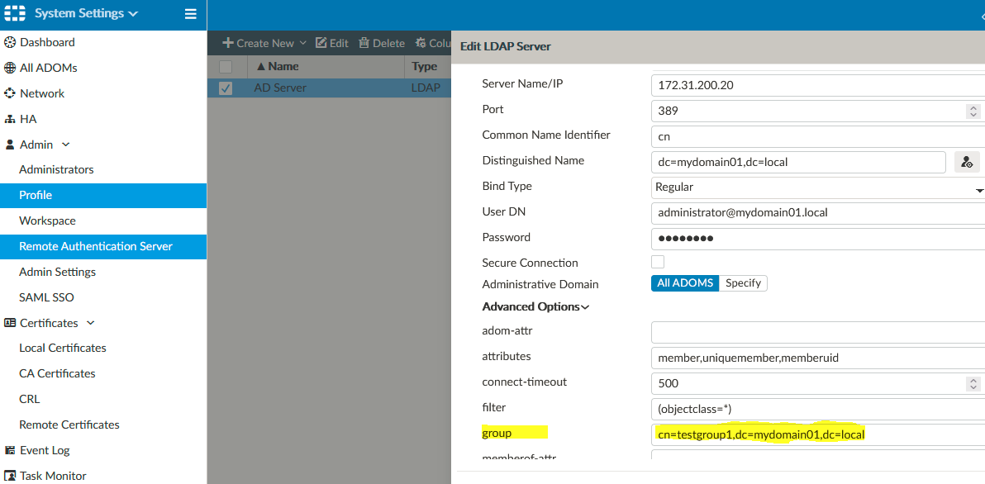Toggle the hamburger sidebar menu icon
The image size is (985, 484).
[191, 14]
